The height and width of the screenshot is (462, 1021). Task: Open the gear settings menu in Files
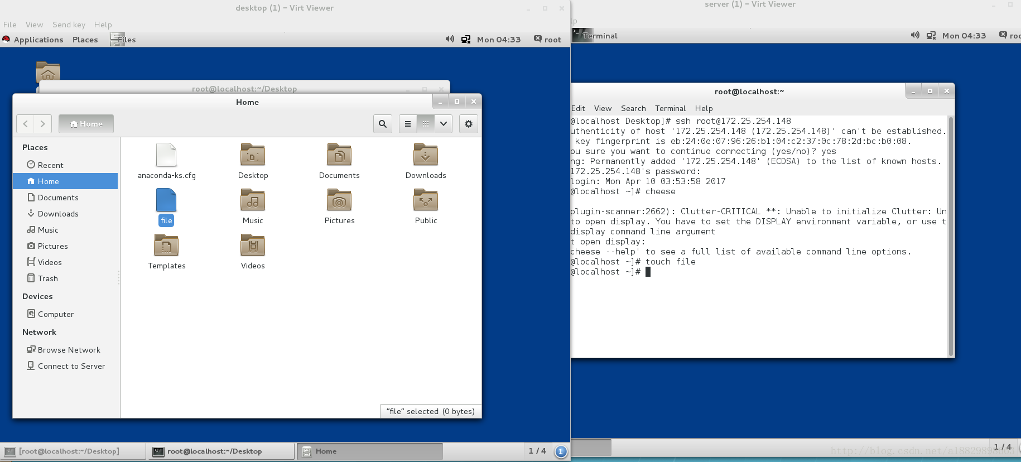[x=469, y=124]
